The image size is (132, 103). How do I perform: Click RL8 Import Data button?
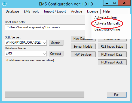[x=112, y=54]
